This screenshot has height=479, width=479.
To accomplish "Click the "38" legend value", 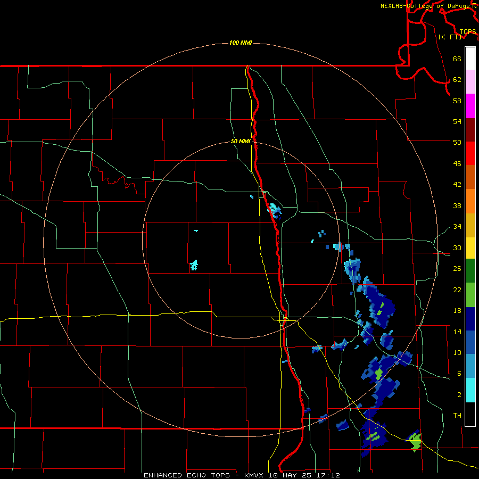I will (457, 205).
